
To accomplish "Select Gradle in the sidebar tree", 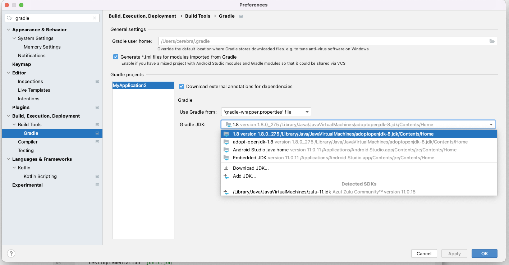I will click(52, 133).
